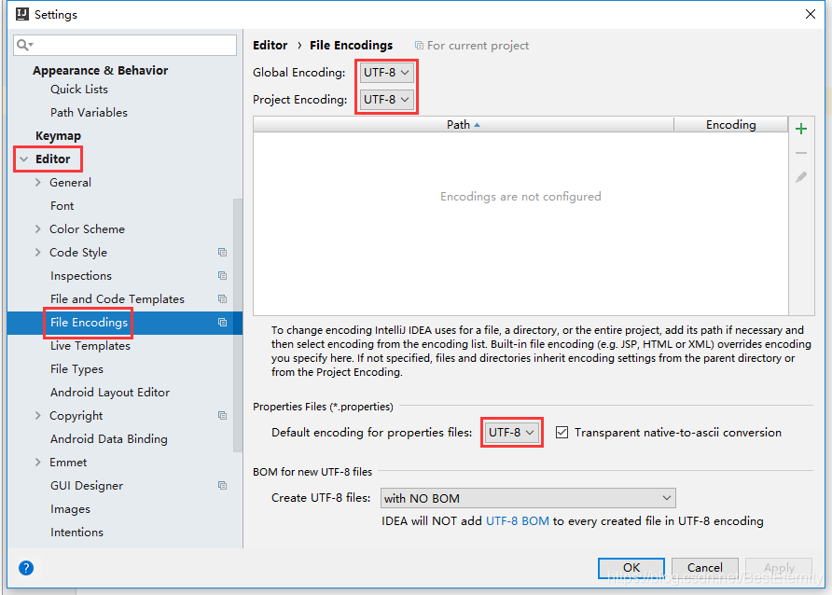Click project-level icon beside File and Code Templates
The width and height of the screenshot is (832, 595).
(x=222, y=299)
